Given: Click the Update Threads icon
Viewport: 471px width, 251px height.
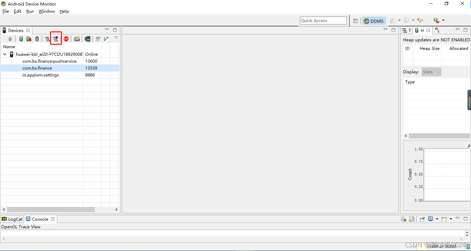Looking at the screenshot, I should (48, 39).
